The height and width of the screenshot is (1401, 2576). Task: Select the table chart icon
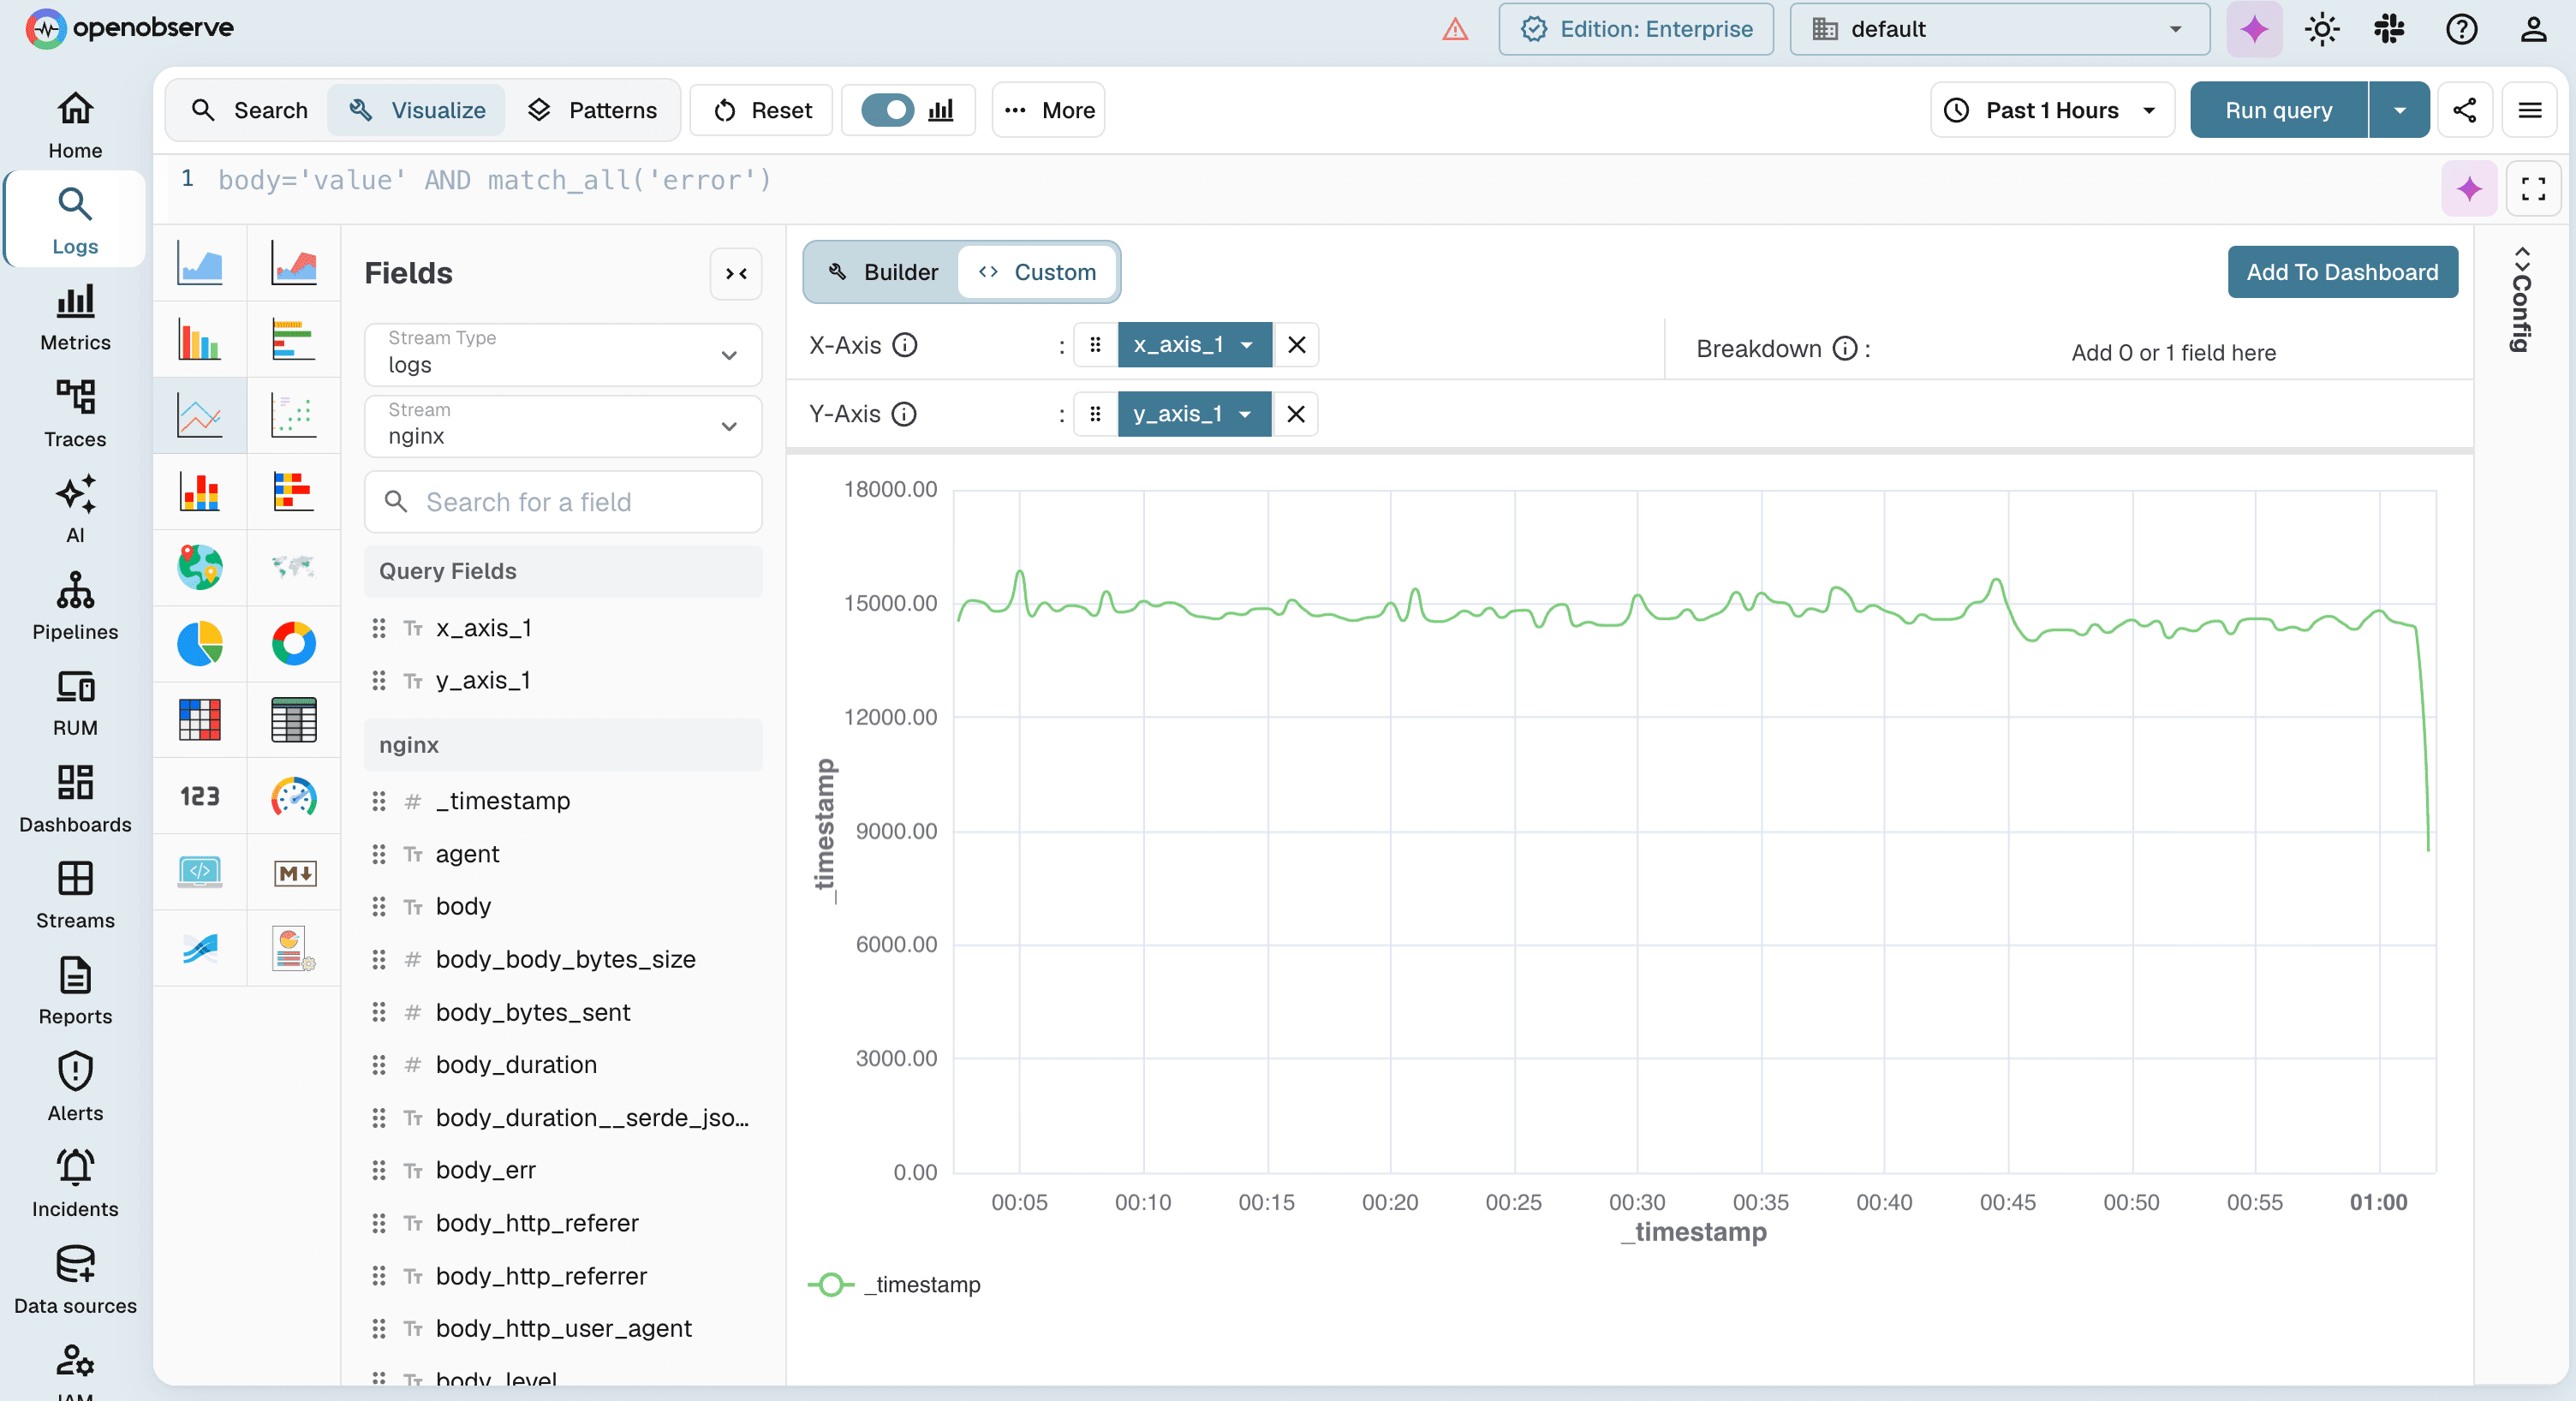tap(293, 720)
